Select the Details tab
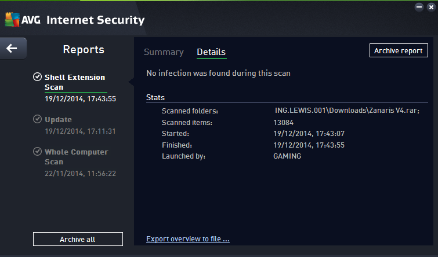The width and height of the screenshot is (438, 257). coord(211,52)
